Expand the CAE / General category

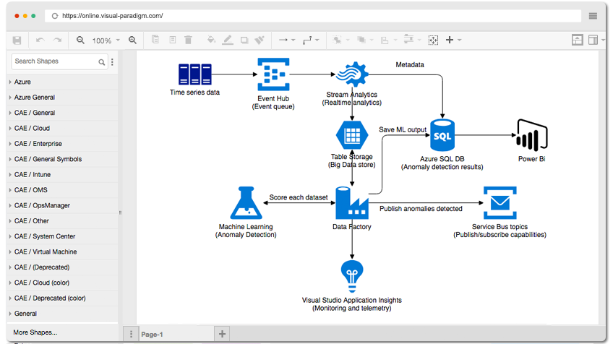[63, 113]
